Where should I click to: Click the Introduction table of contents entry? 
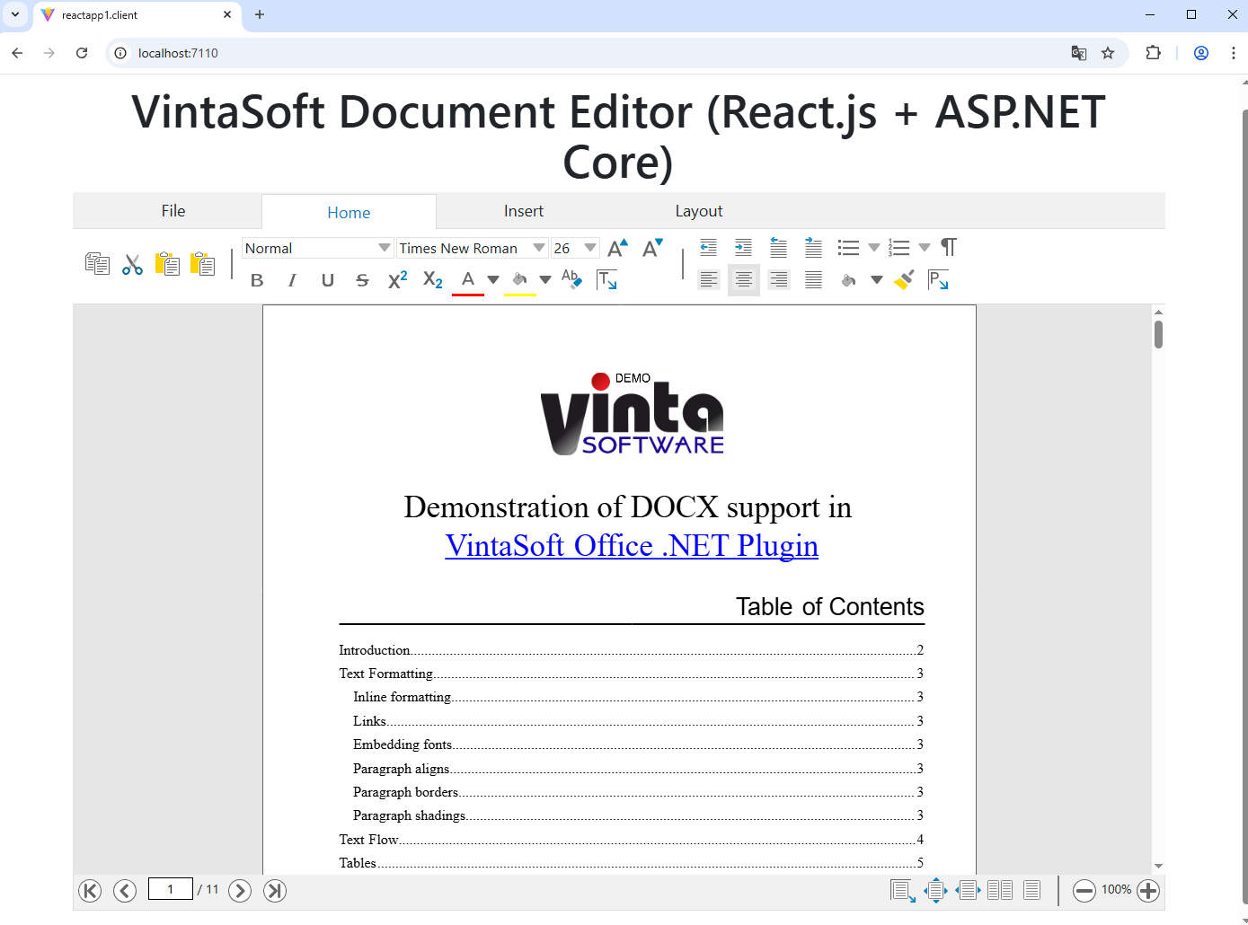tap(375, 650)
